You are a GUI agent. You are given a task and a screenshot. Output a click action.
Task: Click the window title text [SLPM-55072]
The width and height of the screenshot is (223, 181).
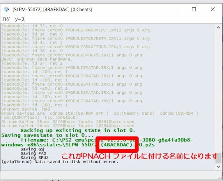click(x=27, y=10)
